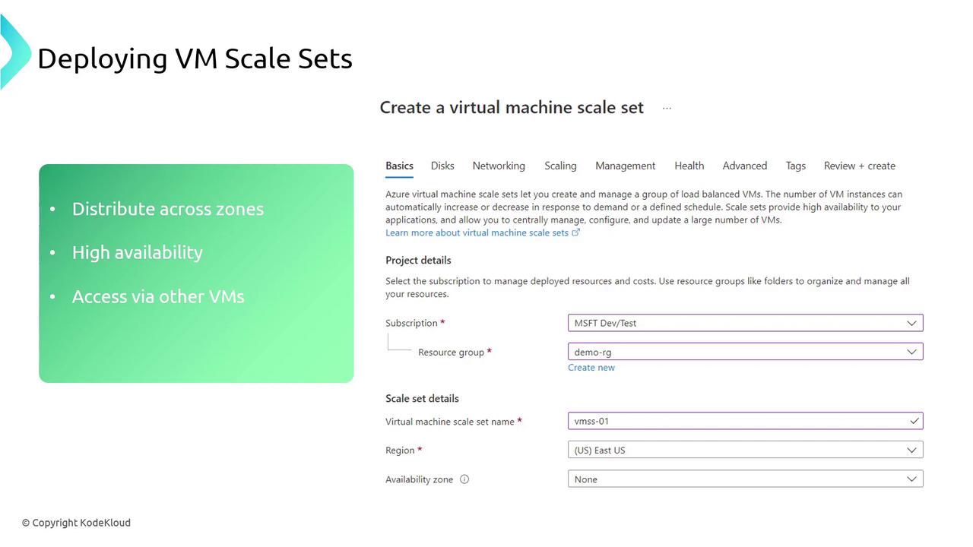This screenshot has width=973, height=547.
Task: Click the ellipsis icon beside the page title
Action: click(667, 108)
